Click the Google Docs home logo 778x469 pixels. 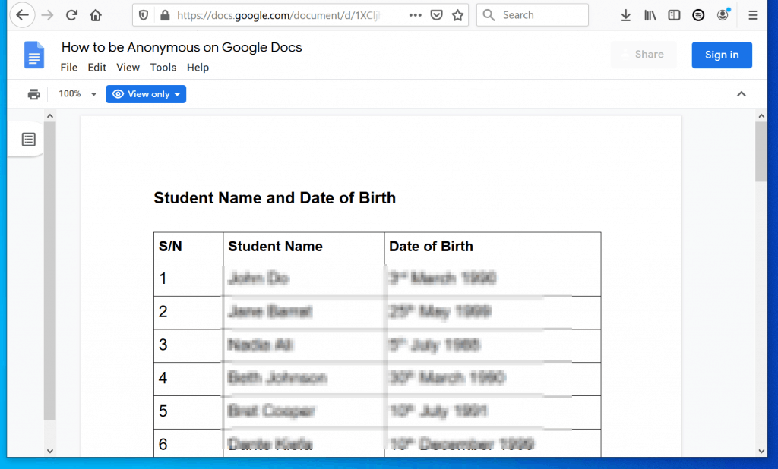34,55
